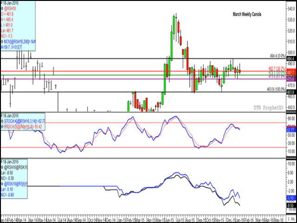Click the diamond marker beside MOV[@RSH16,200]
The height and width of the screenshot is (223, 297).
pyautogui.click(x=2, y=41)
